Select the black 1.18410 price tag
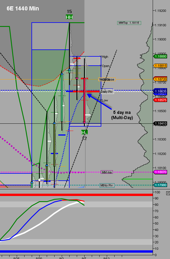 coord(160,123)
